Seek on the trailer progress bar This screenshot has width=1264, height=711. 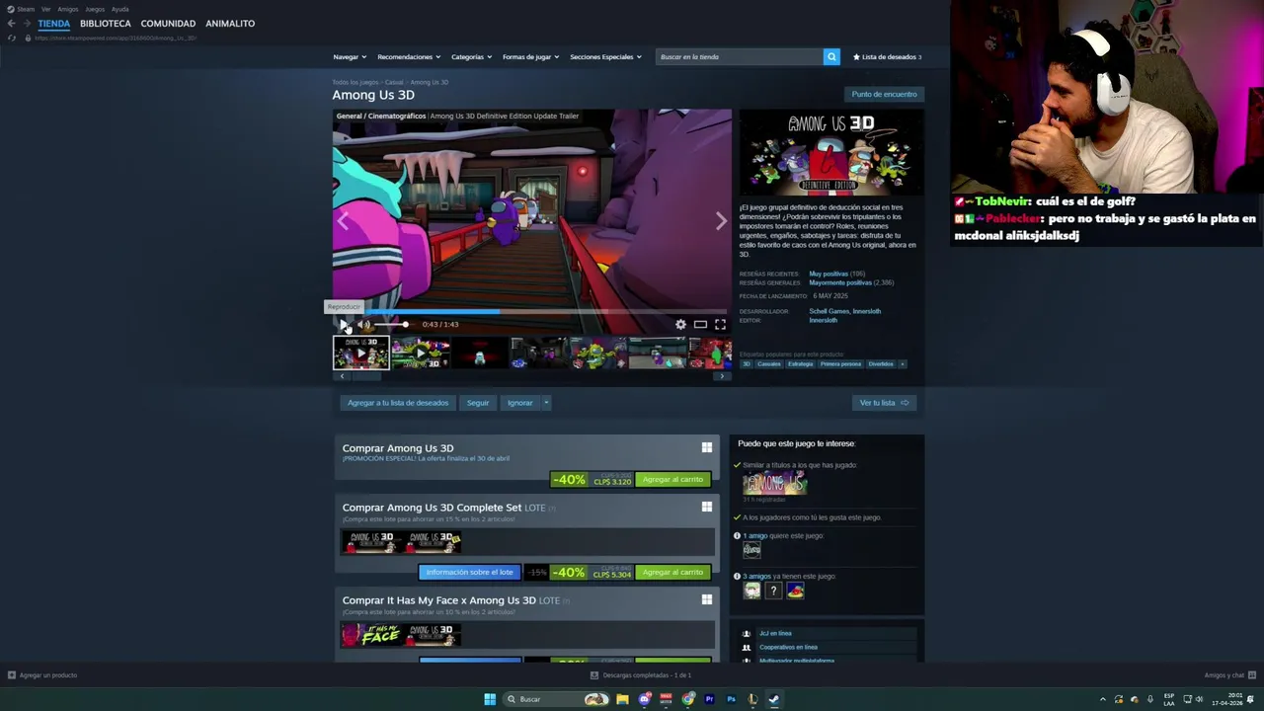coord(531,311)
